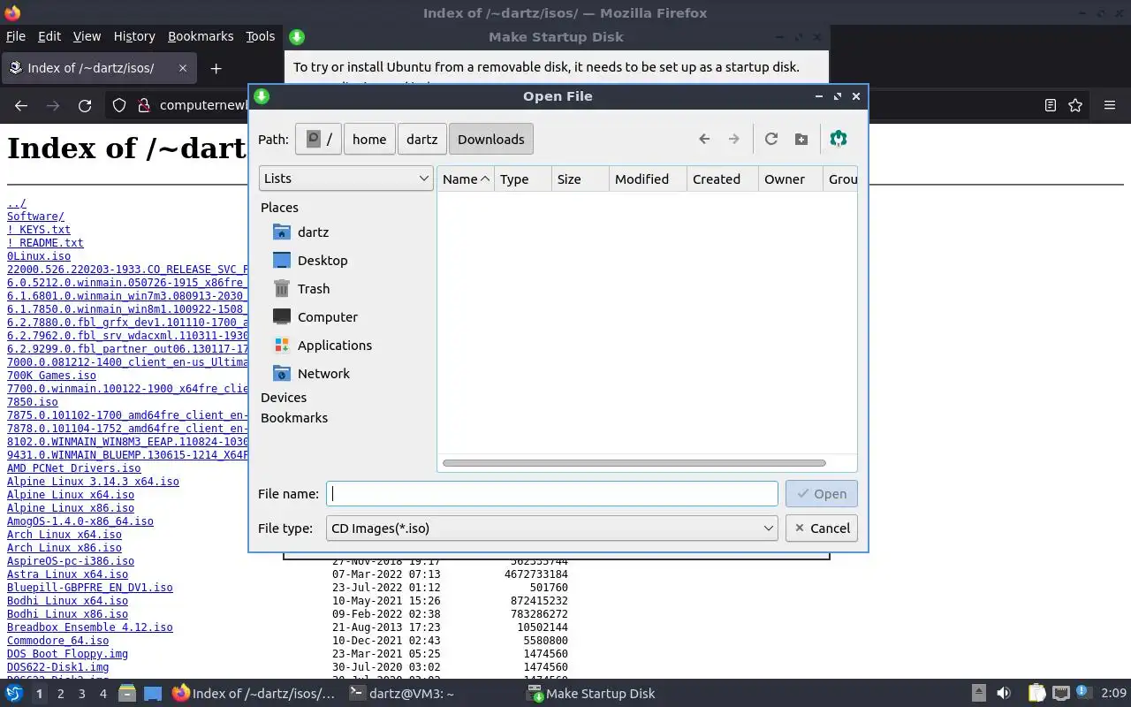Sort files by Size column
Viewport: 1131px width, 707px height.
tap(580, 179)
